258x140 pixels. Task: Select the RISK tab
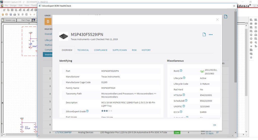(134, 50)
